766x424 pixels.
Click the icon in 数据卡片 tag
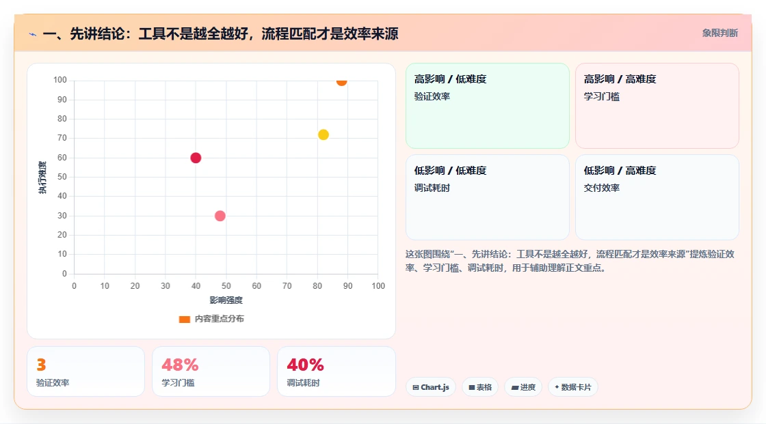tap(557, 387)
